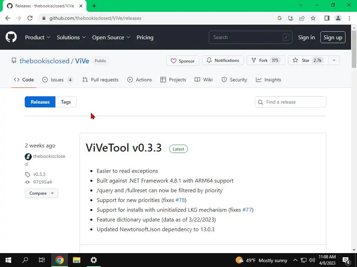Open the Security tab

[x=234, y=80]
